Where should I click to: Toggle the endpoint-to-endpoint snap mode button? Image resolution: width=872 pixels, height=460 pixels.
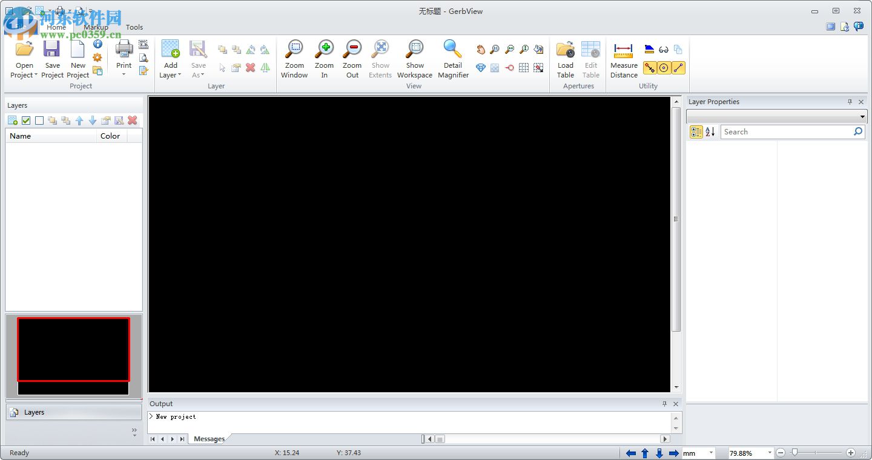click(x=650, y=68)
